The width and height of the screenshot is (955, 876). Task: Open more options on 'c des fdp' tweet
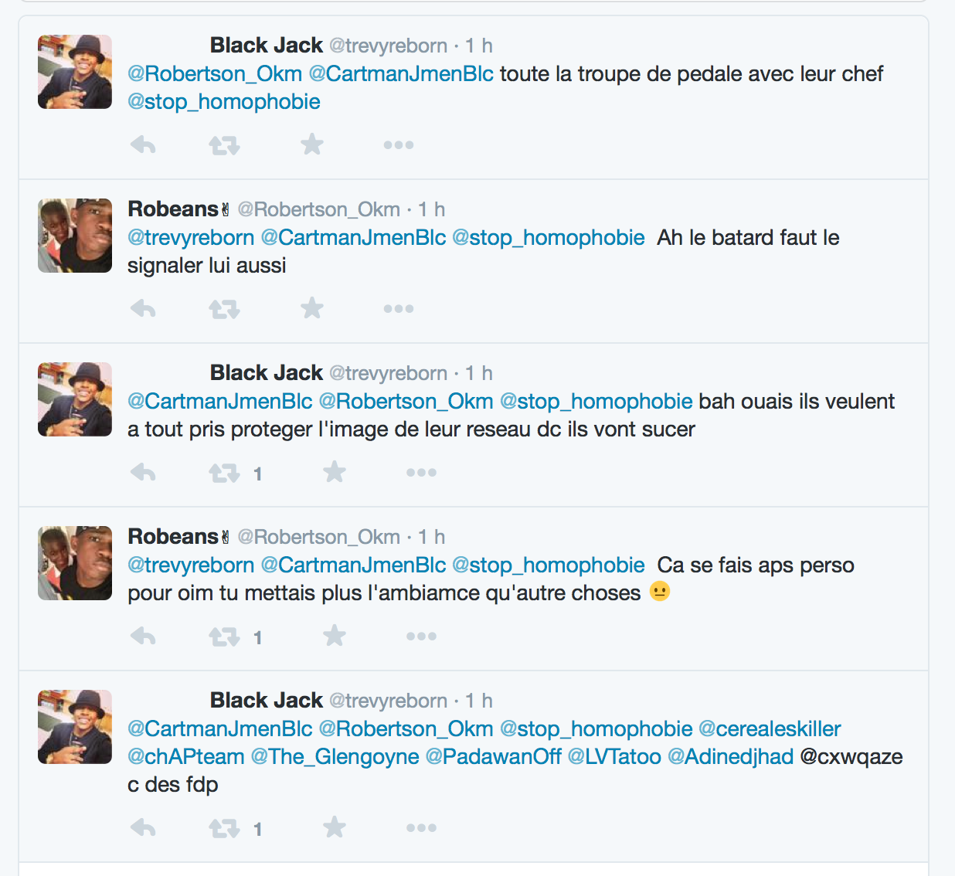coord(421,828)
